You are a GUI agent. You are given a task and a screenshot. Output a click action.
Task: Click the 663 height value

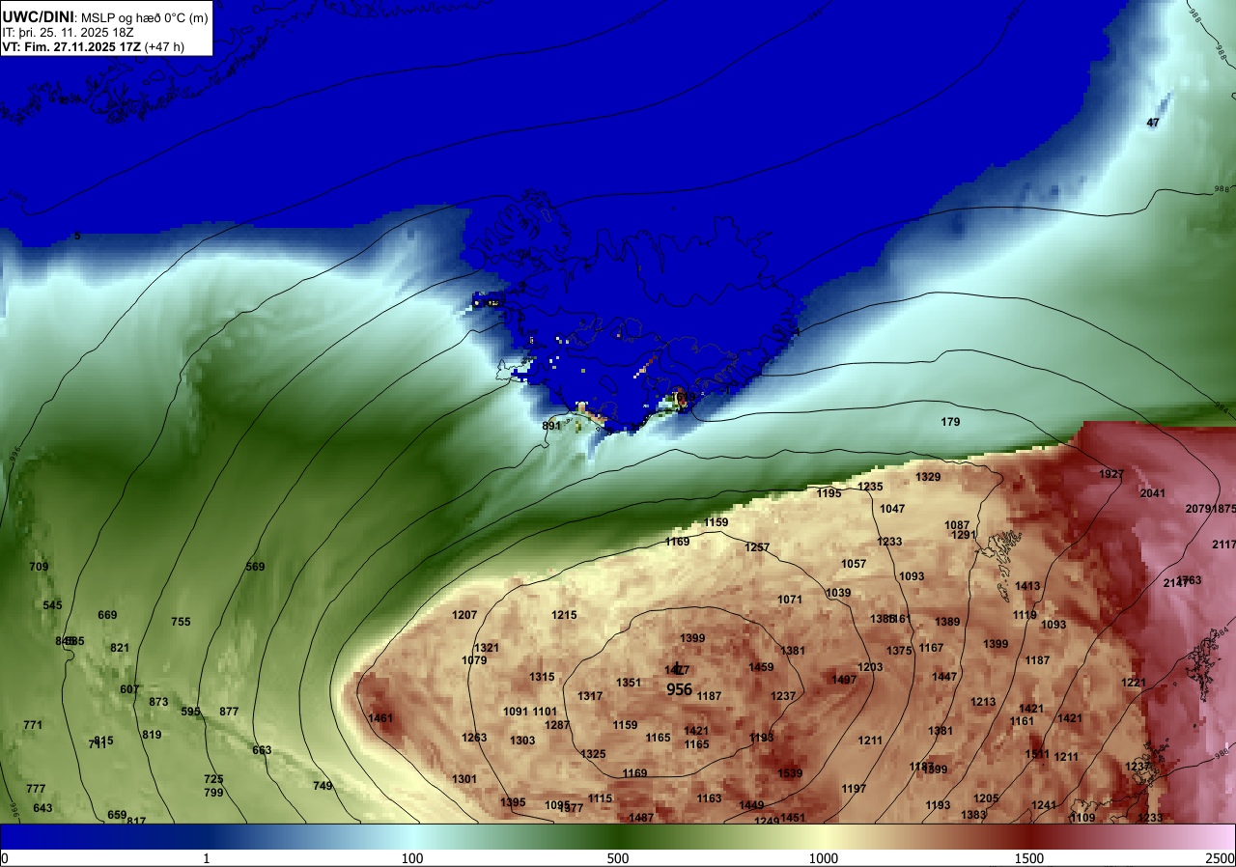(x=262, y=750)
